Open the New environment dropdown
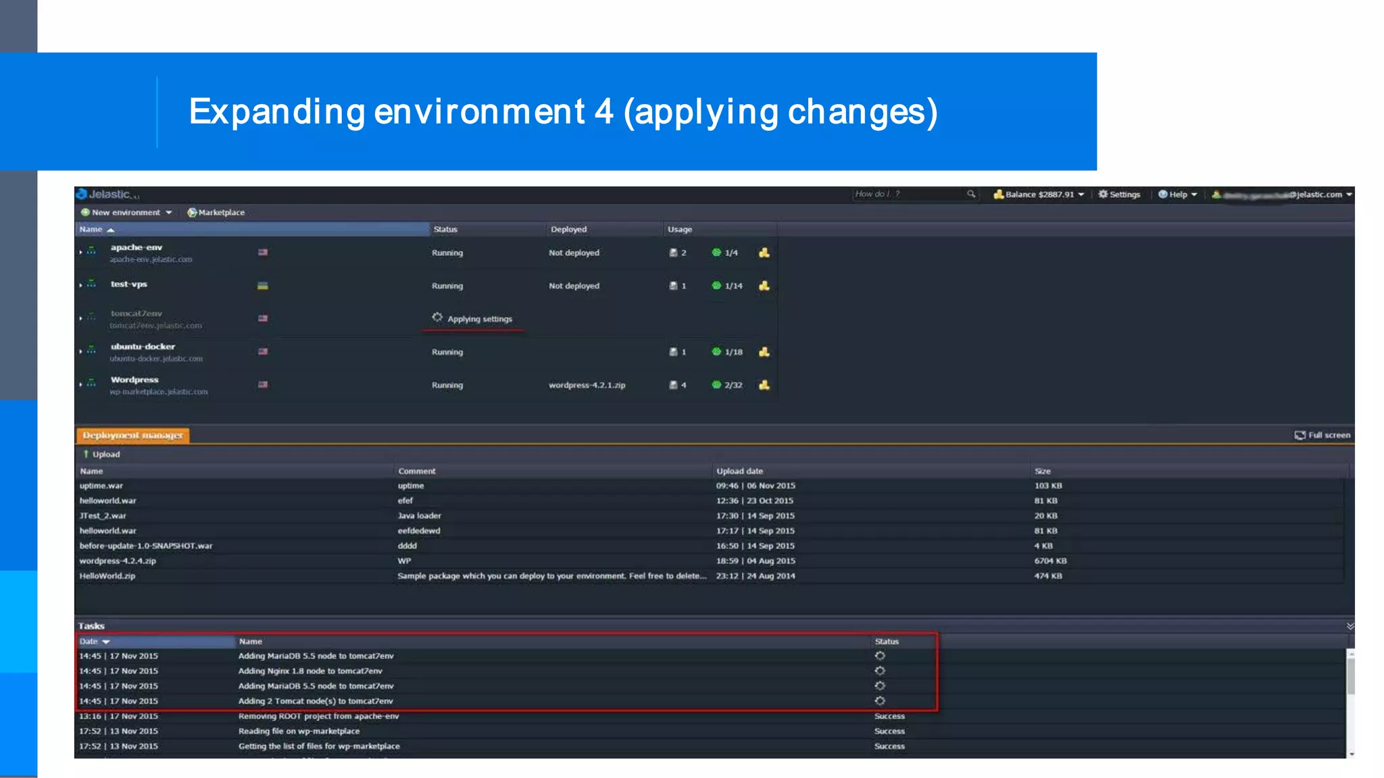The height and width of the screenshot is (778, 1384). tap(168, 212)
